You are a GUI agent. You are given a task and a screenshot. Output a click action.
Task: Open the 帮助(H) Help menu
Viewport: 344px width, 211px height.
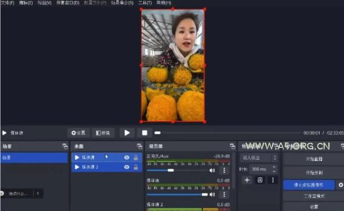(164, 3)
